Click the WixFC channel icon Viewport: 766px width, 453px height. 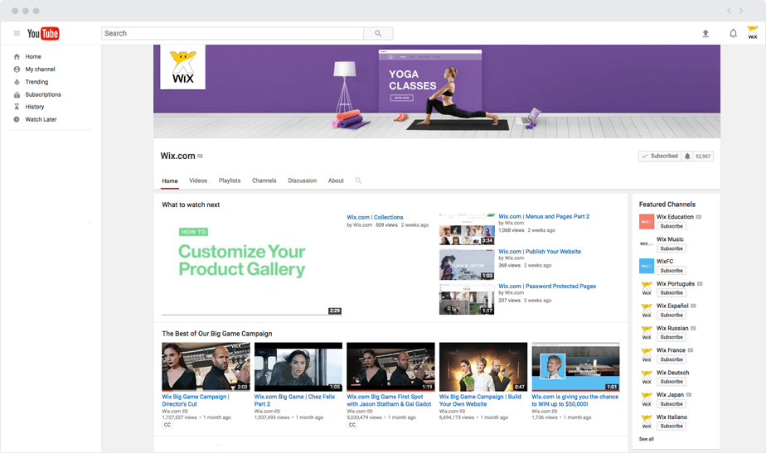647,266
